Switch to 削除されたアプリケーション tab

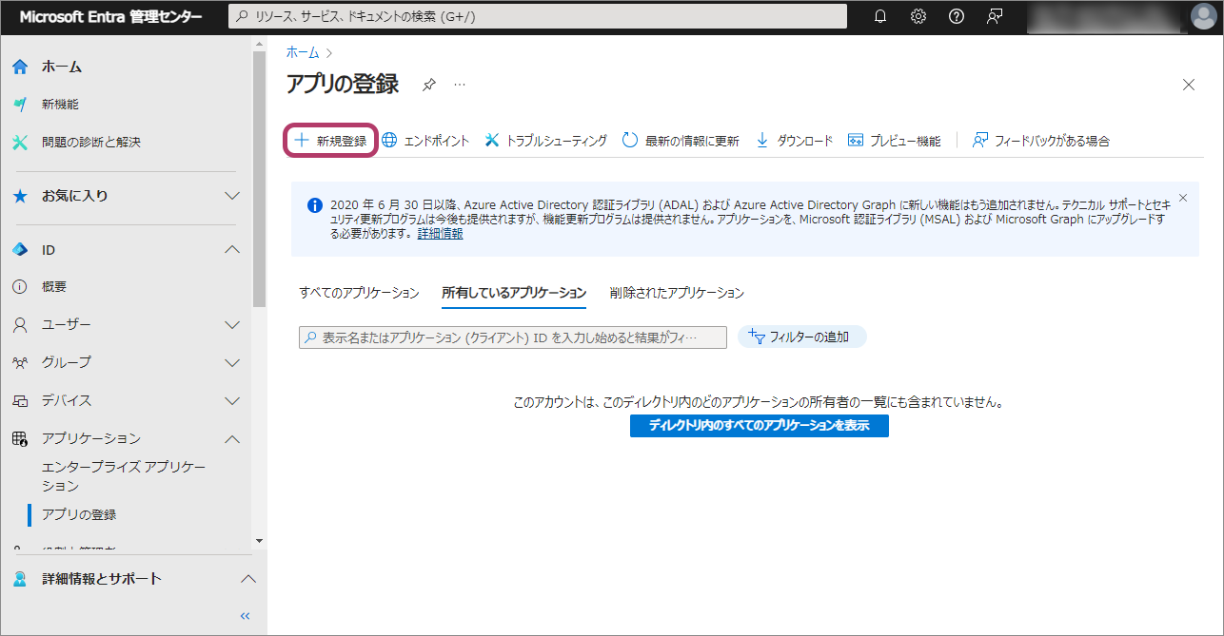coord(677,293)
